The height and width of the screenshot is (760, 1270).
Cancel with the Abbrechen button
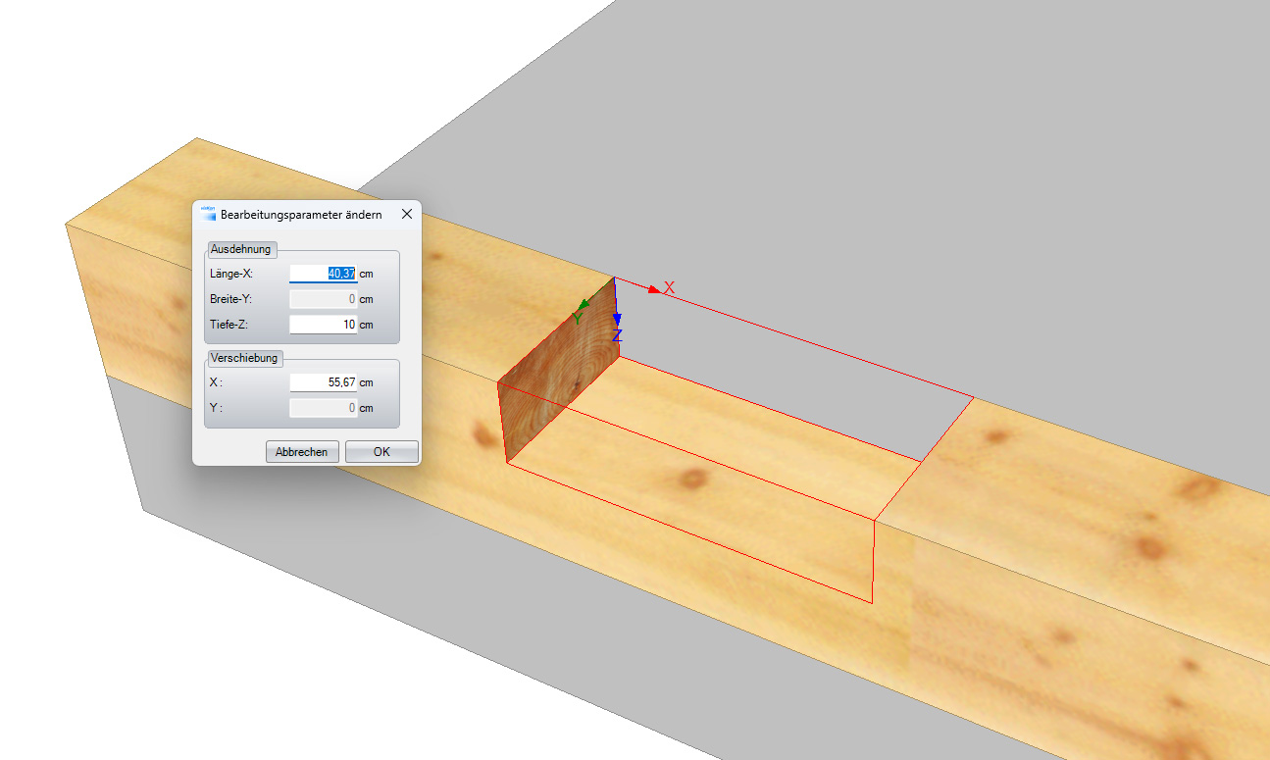pyautogui.click(x=302, y=452)
